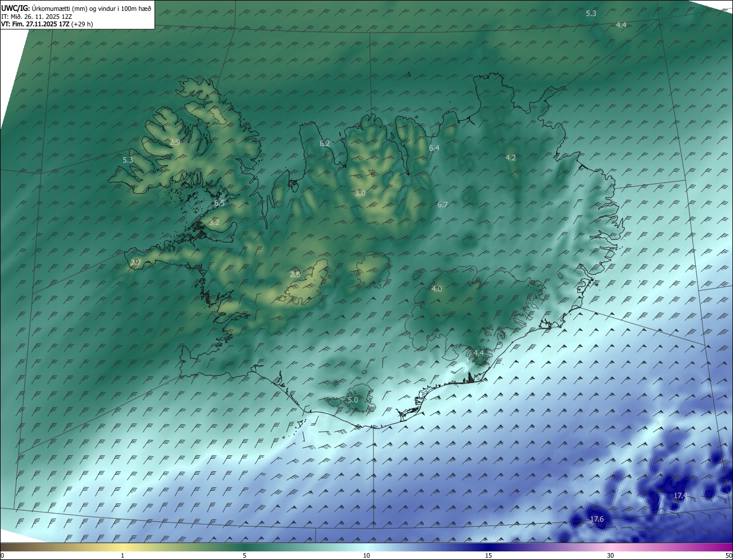This screenshot has height=560, width=733.
Task: Click the map value label 4.0
Action: pos(436,289)
